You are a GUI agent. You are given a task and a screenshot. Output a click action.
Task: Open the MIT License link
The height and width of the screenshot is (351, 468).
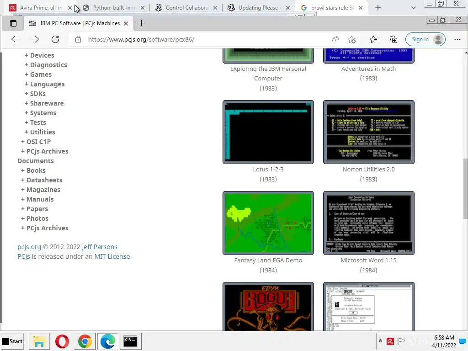coord(112,256)
